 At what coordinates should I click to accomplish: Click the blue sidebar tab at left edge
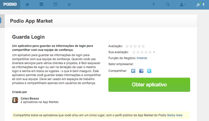pos(1,20)
